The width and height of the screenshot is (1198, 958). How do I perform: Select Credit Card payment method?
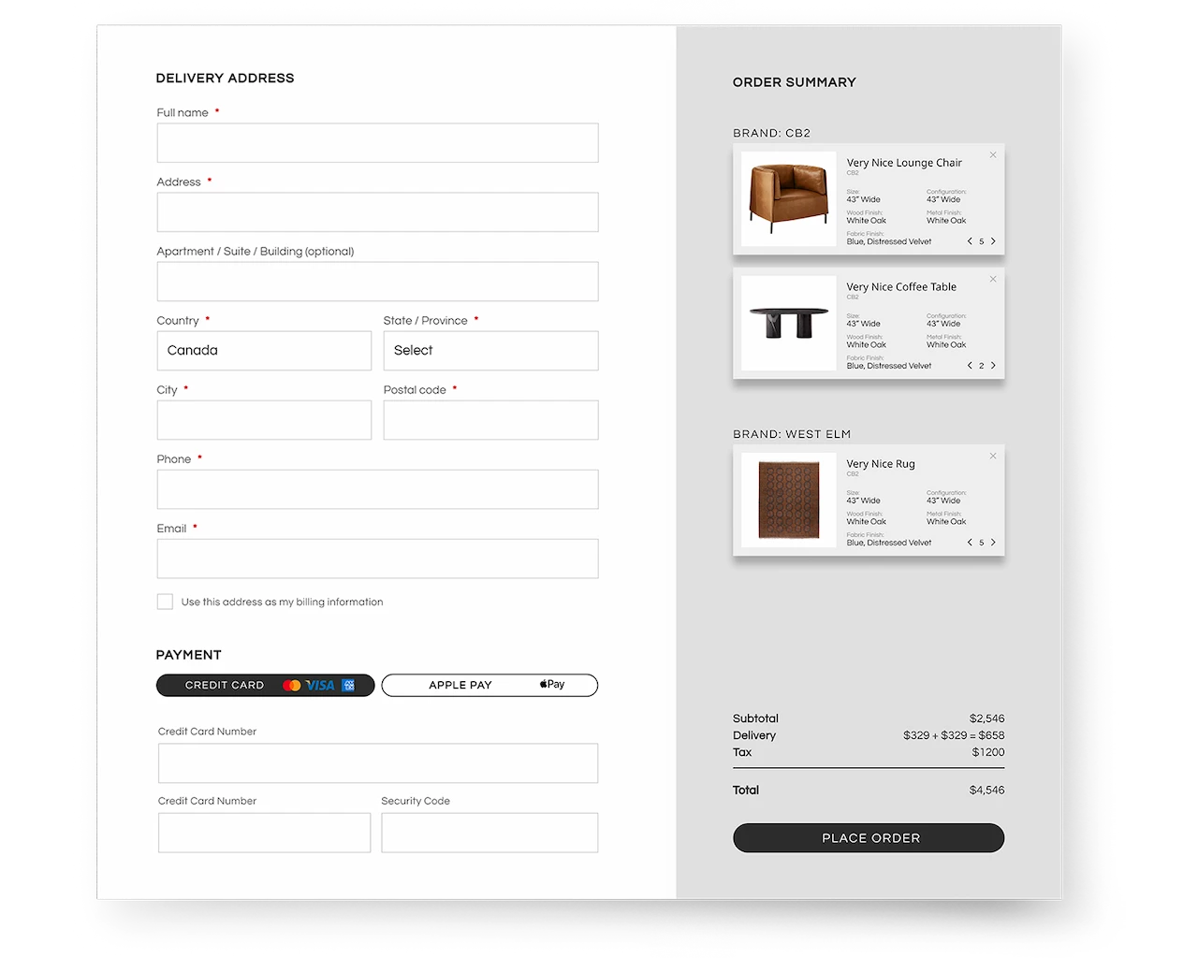(265, 686)
